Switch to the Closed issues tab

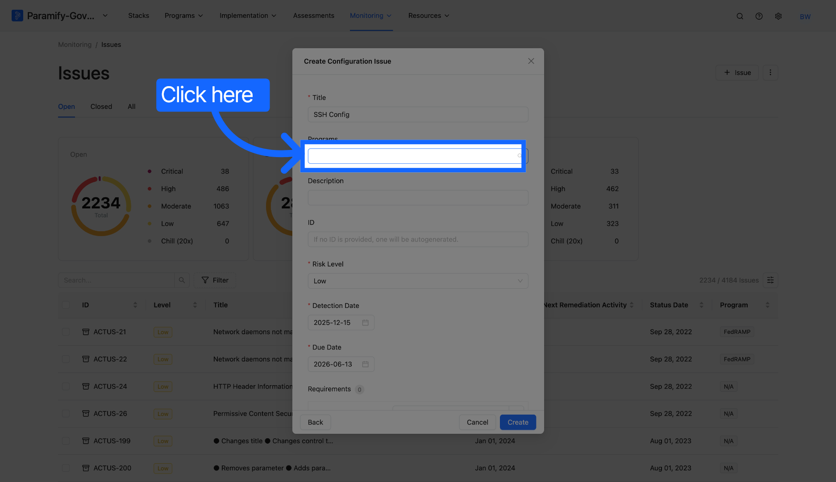(x=101, y=107)
